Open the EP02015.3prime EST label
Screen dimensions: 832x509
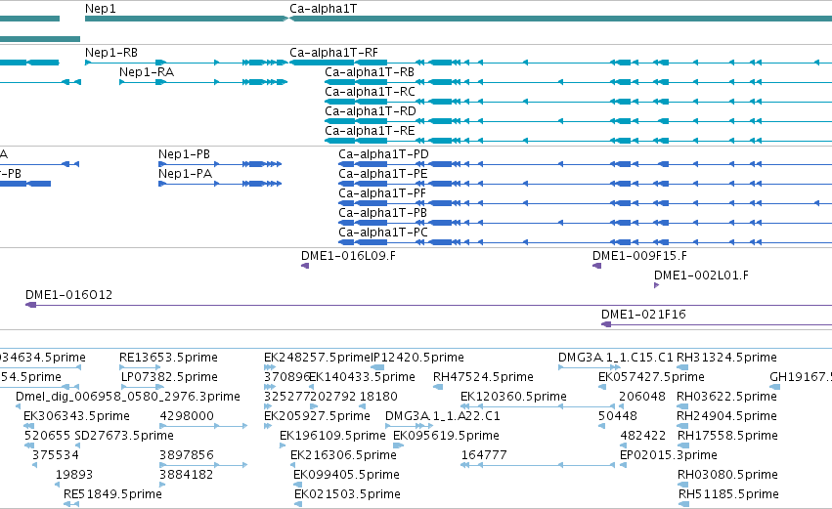point(669,456)
